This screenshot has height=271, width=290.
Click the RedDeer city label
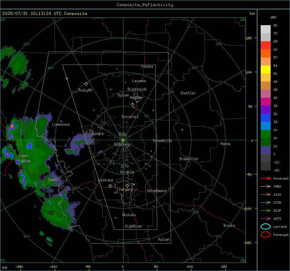[137, 98]
